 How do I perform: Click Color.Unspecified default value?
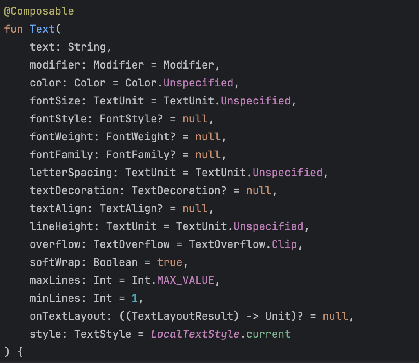point(179,83)
